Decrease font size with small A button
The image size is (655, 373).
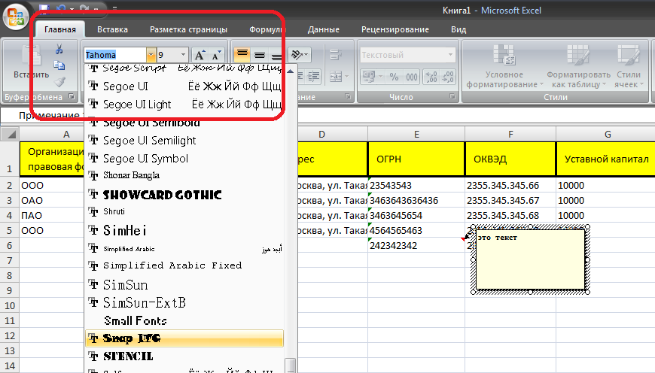(x=216, y=55)
